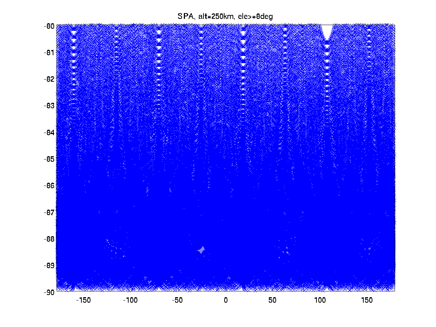Click the 150 x-axis tick label
Image resolution: width=436 pixels, height=327 pixels.
[x=367, y=300]
